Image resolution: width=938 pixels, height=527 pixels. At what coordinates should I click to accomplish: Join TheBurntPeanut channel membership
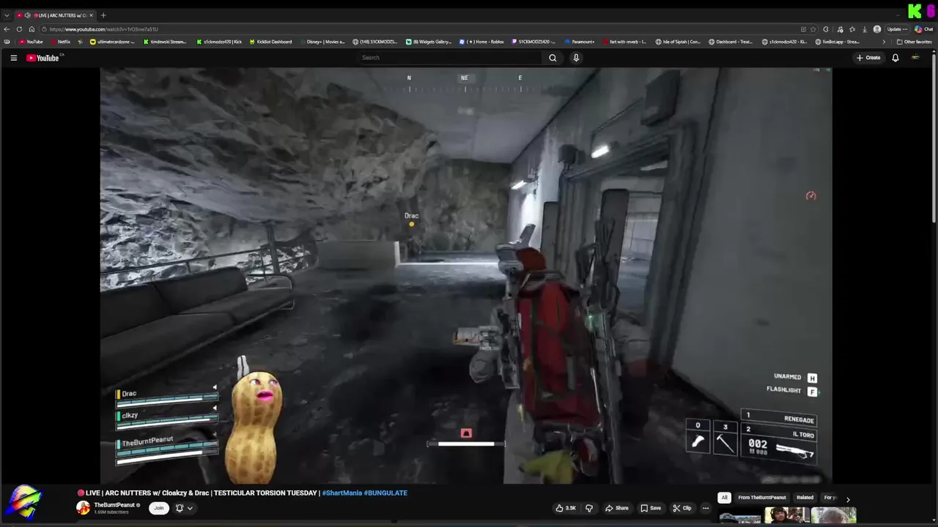158,508
